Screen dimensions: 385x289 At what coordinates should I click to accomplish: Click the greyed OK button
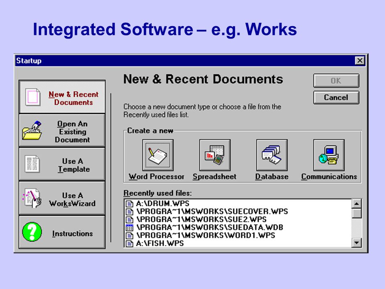336,81
